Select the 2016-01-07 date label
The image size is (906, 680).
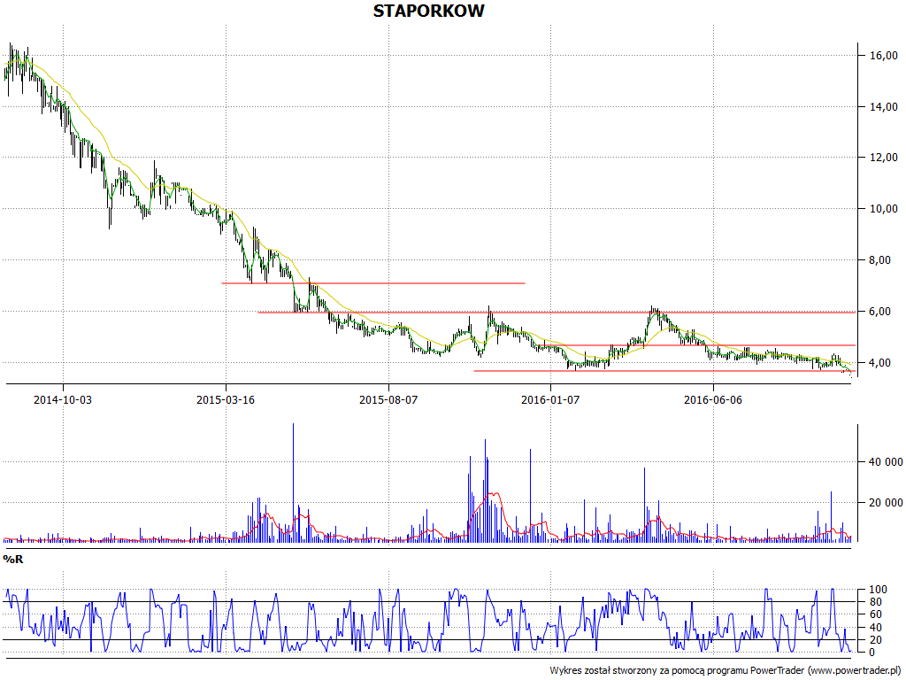[550, 399]
